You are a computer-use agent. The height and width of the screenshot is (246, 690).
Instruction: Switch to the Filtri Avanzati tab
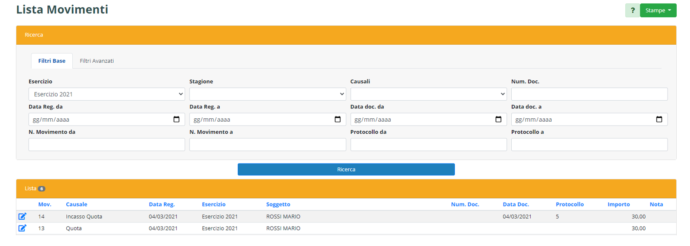(x=97, y=61)
